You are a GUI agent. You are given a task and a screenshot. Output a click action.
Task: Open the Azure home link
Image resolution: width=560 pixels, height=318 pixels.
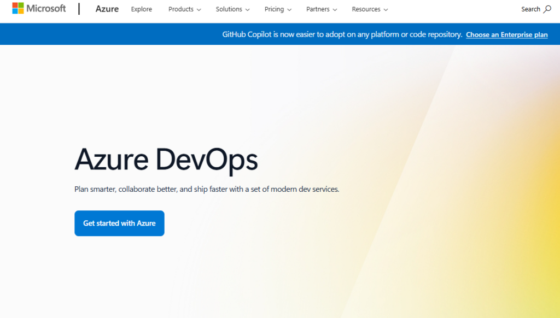pyautogui.click(x=107, y=9)
